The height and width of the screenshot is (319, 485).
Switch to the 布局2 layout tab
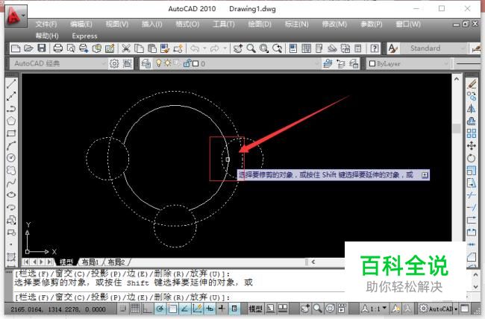(x=116, y=262)
